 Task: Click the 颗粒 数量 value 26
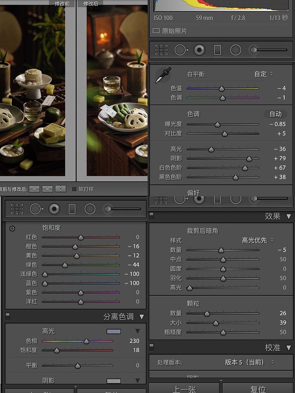click(283, 313)
